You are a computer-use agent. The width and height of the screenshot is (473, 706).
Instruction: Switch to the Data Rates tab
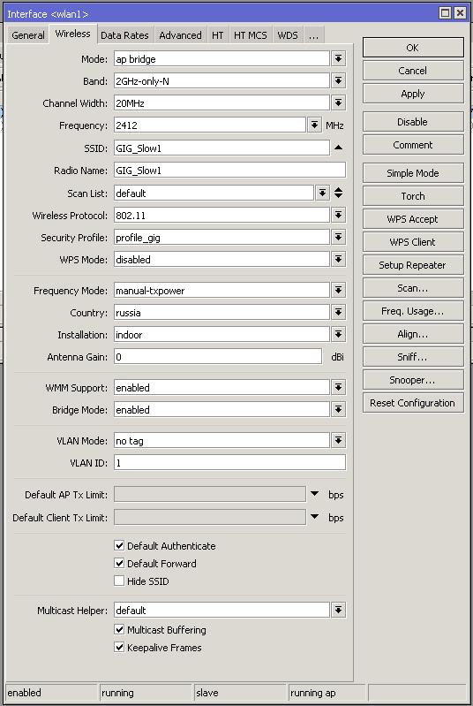click(x=124, y=35)
